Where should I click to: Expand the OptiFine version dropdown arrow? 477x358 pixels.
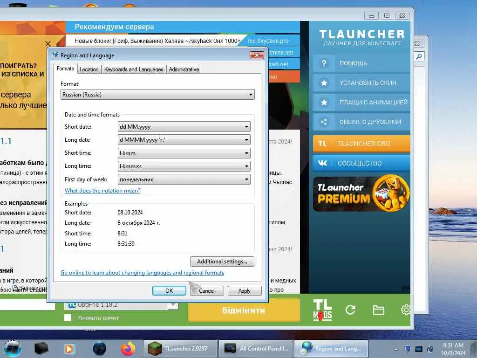[x=173, y=304]
